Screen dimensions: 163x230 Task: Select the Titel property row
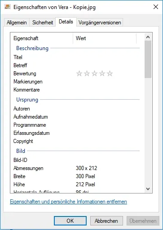[x=76, y=57]
